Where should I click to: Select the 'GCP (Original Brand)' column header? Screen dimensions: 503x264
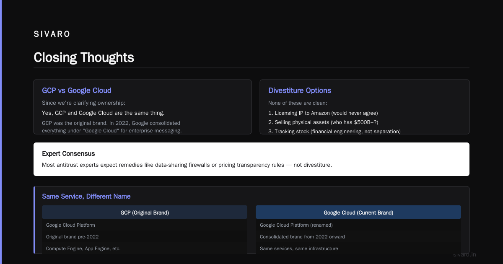[x=145, y=212]
